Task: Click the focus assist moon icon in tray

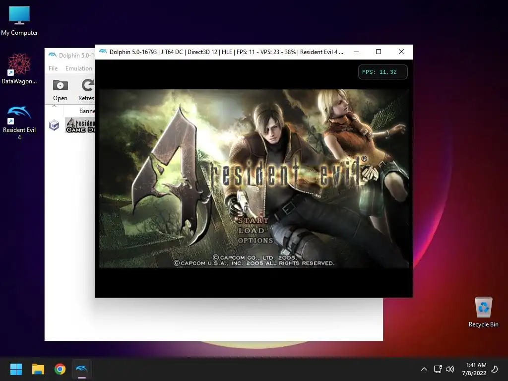Action: (495, 369)
